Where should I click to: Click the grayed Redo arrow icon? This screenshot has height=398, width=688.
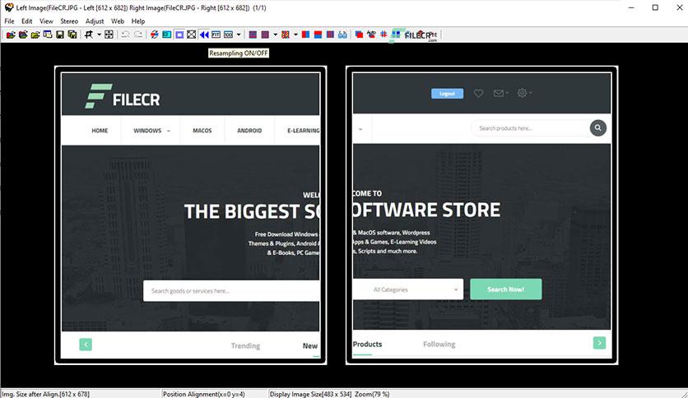pos(137,35)
